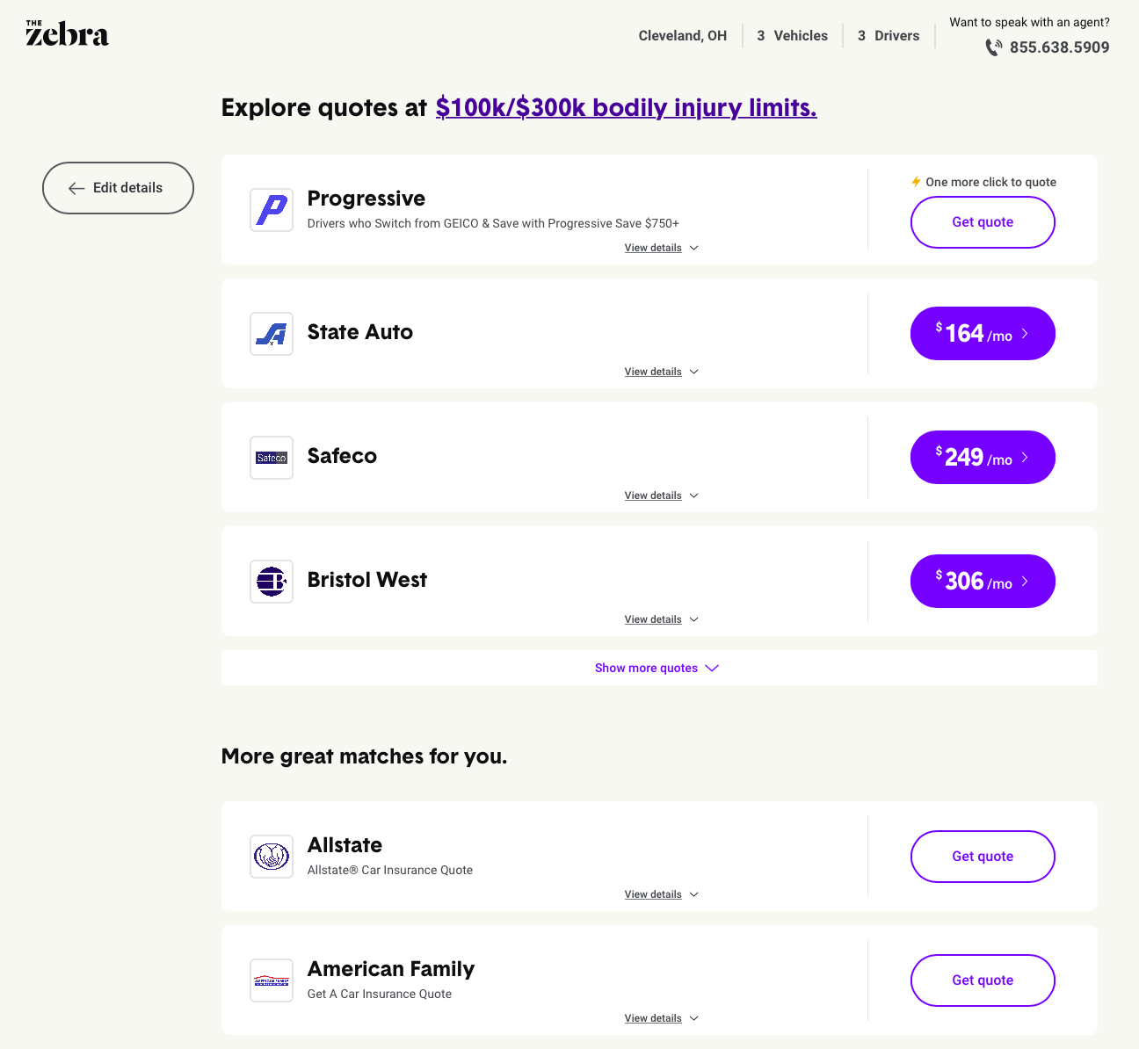Screen dimensions: 1139x1049
Task: Click the $100k/$300k bodily injury limits link
Action: [x=627, y=107]
